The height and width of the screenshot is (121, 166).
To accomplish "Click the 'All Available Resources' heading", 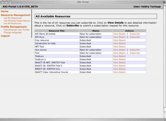I will coord(53,16).
